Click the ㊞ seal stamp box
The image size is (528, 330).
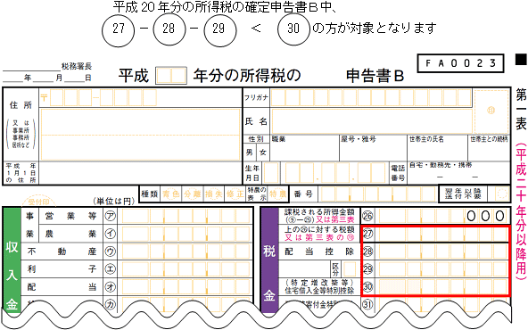pyautogui.click(x=491, y=111)
